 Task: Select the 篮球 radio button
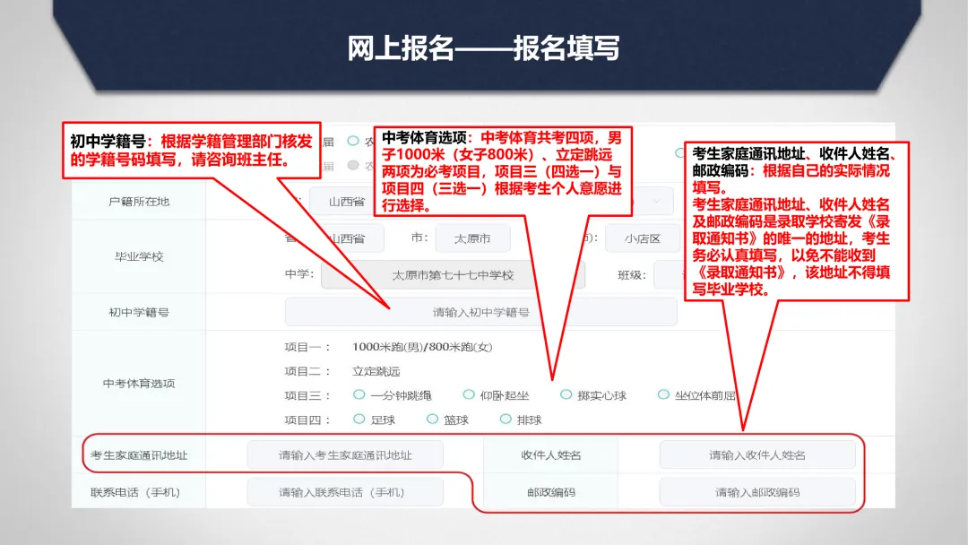[x=432, y=419]
